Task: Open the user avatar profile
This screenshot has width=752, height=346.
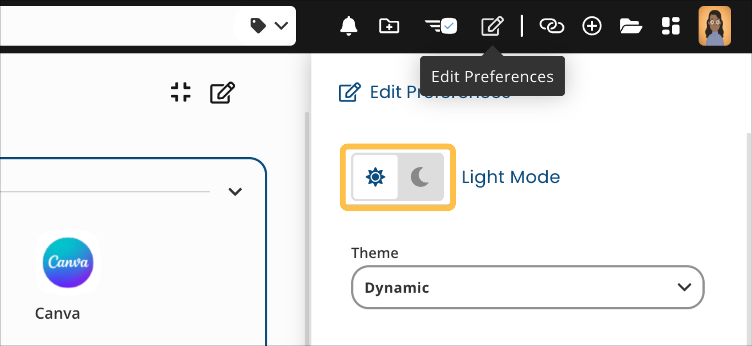Action: [x=715, y=26]
